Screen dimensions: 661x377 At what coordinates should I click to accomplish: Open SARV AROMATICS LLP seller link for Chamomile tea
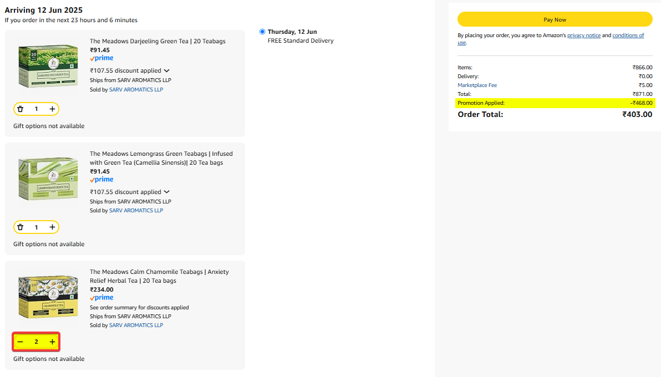tap(136, 325)
